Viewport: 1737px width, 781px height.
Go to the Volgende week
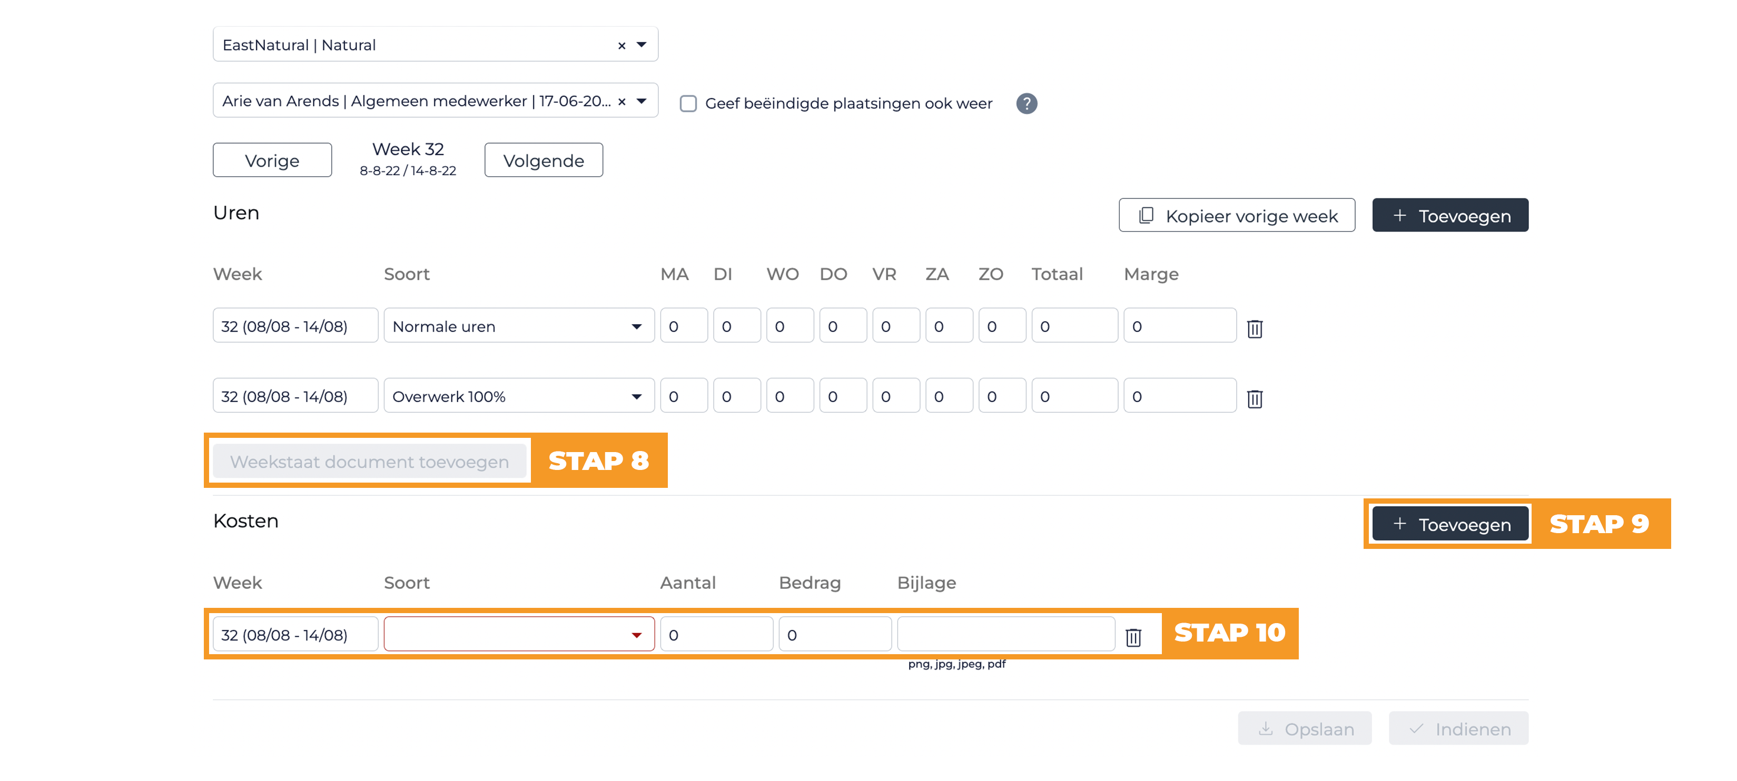click(544, 159)
